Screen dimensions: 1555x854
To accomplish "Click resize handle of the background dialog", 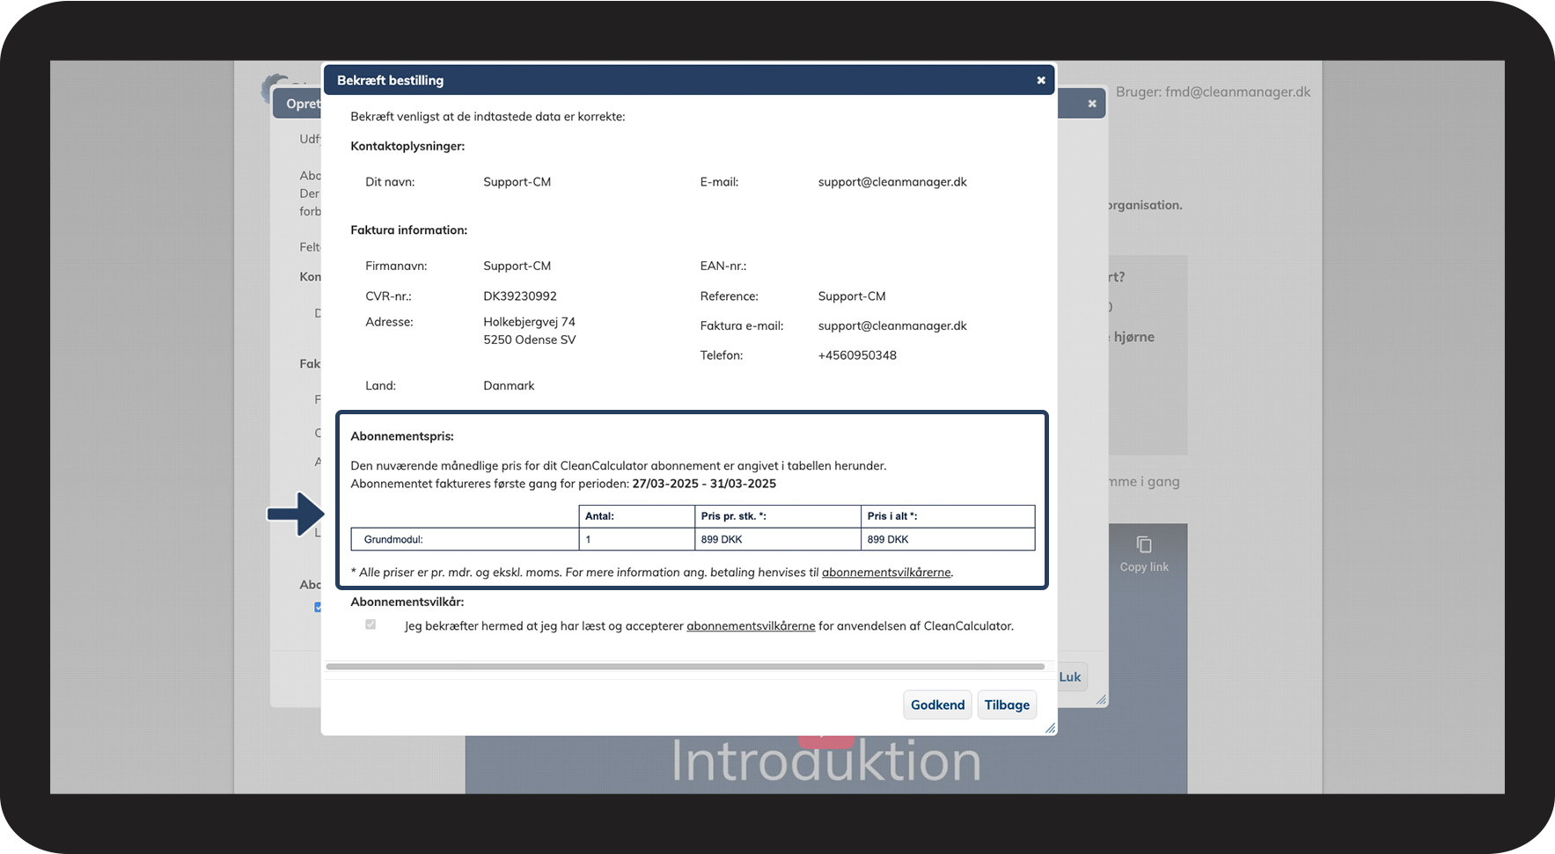I will pos(1101,700).
